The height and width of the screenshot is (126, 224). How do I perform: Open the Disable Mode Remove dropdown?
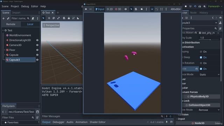[209, 110]
